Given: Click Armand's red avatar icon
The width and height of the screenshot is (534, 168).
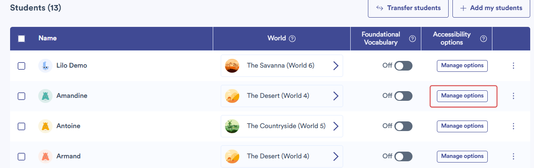Looking at the screenshot, I should pos(45,156).
